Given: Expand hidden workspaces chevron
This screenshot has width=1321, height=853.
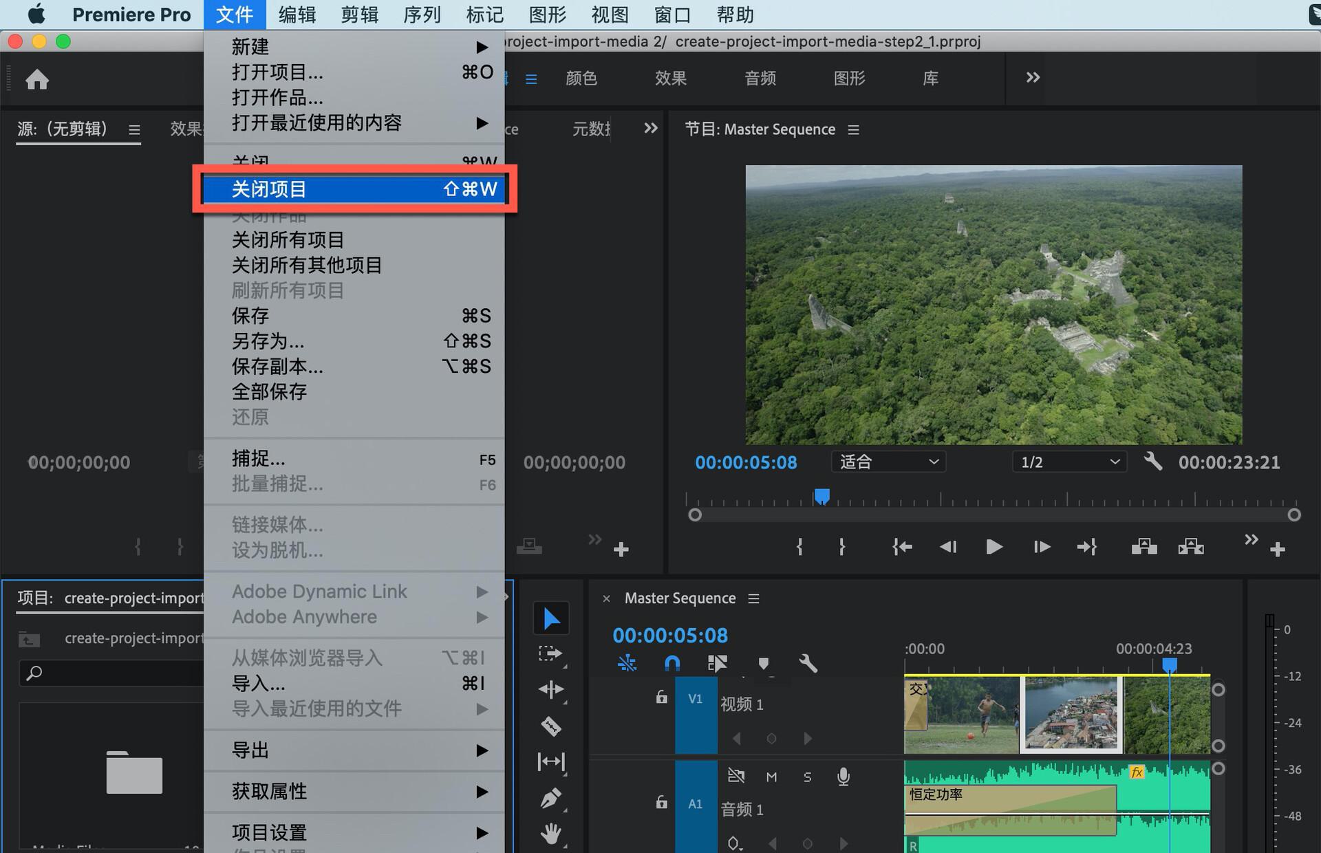Looking at the screenshot, I should (x=1033, y=78).
